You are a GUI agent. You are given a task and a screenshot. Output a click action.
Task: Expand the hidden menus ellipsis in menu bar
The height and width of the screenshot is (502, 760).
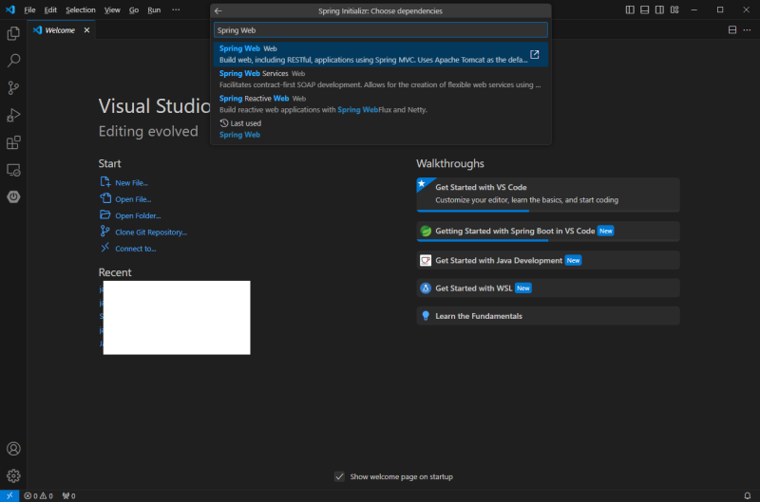coord(176,9)
